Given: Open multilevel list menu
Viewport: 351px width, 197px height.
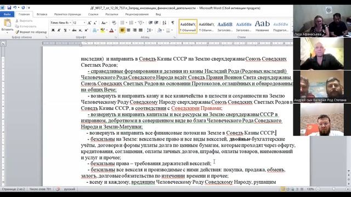Looking at the screenshot, I should (x=140, y=23).
